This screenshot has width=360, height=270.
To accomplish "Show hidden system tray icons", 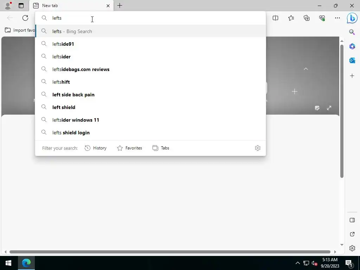I will click(297, 263).
